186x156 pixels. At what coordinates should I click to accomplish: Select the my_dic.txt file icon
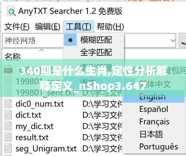pyautogui.click(x=8, y=126)
